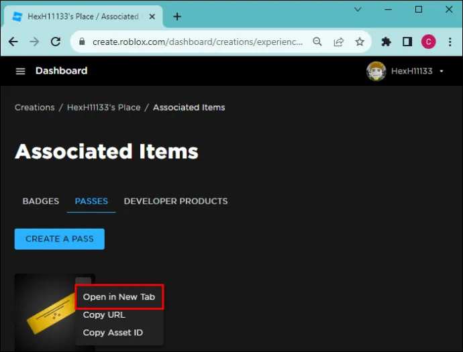Choose Open in New Tab

pos(119,297)
